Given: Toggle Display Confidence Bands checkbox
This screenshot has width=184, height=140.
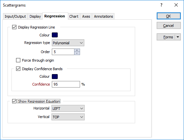Looking at the screenshot, I should point(18,69).
